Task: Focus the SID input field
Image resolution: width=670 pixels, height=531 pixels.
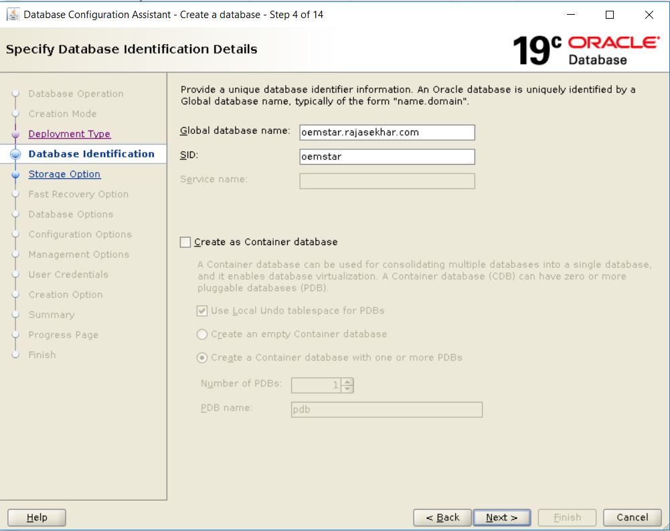Action: 387,157
